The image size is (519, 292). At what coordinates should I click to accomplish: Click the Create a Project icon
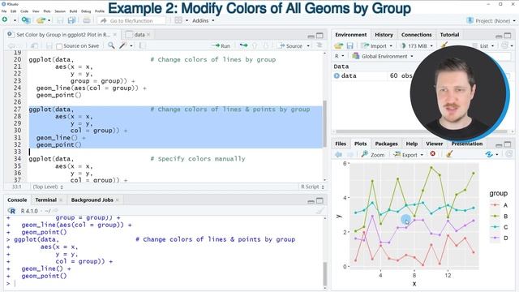click(26, 20)
